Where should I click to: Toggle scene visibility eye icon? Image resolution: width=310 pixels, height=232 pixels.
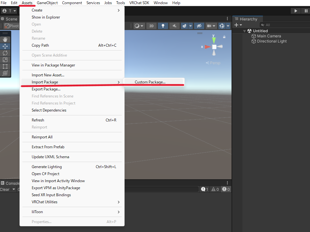199,26
